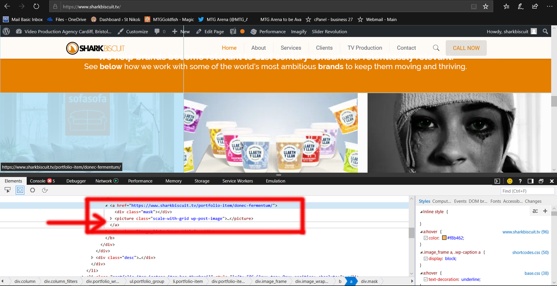Open the site search magnifier icon
This screenshot has height=286, width=557.
tap(436, 48)
